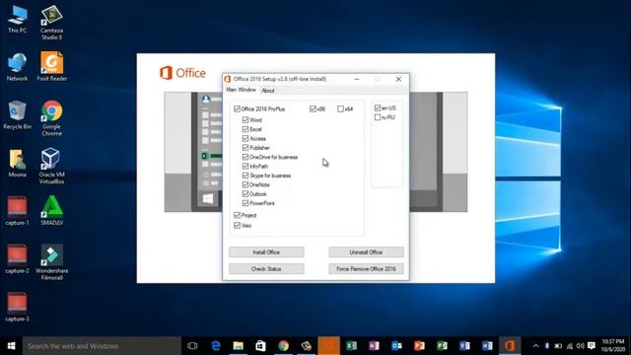Open the Recycle Bin

coord(17,114)
